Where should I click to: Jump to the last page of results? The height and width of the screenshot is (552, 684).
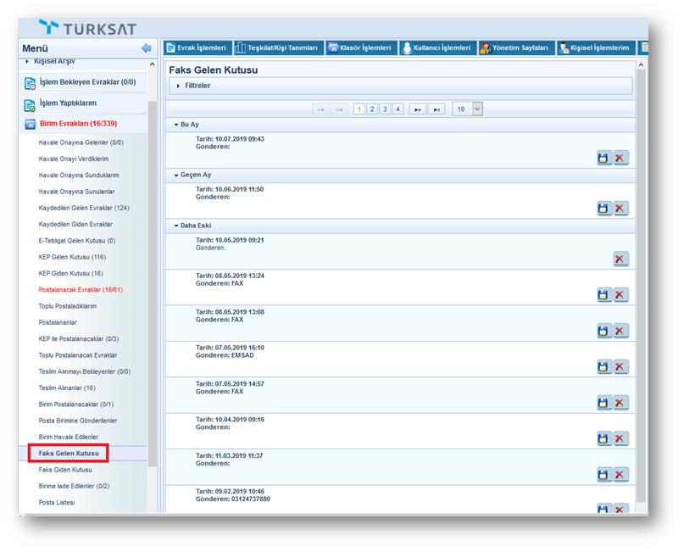coord(437,109)
